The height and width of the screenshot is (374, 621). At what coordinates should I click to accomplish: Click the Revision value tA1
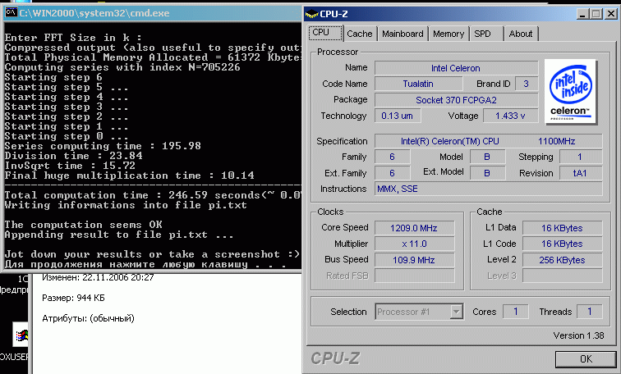581,173
